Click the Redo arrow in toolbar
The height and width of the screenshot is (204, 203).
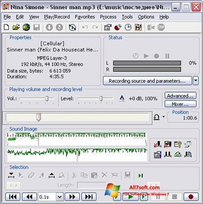point(95,27)
